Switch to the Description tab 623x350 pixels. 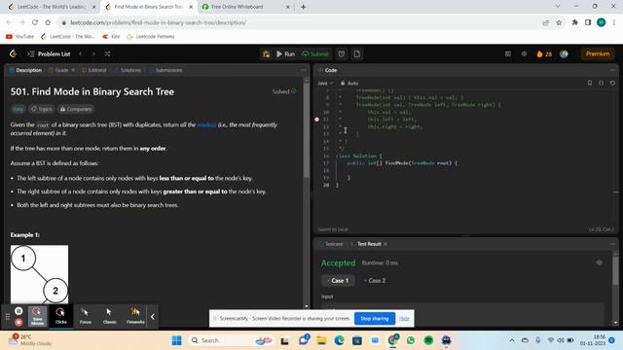(x=25, y=70)
